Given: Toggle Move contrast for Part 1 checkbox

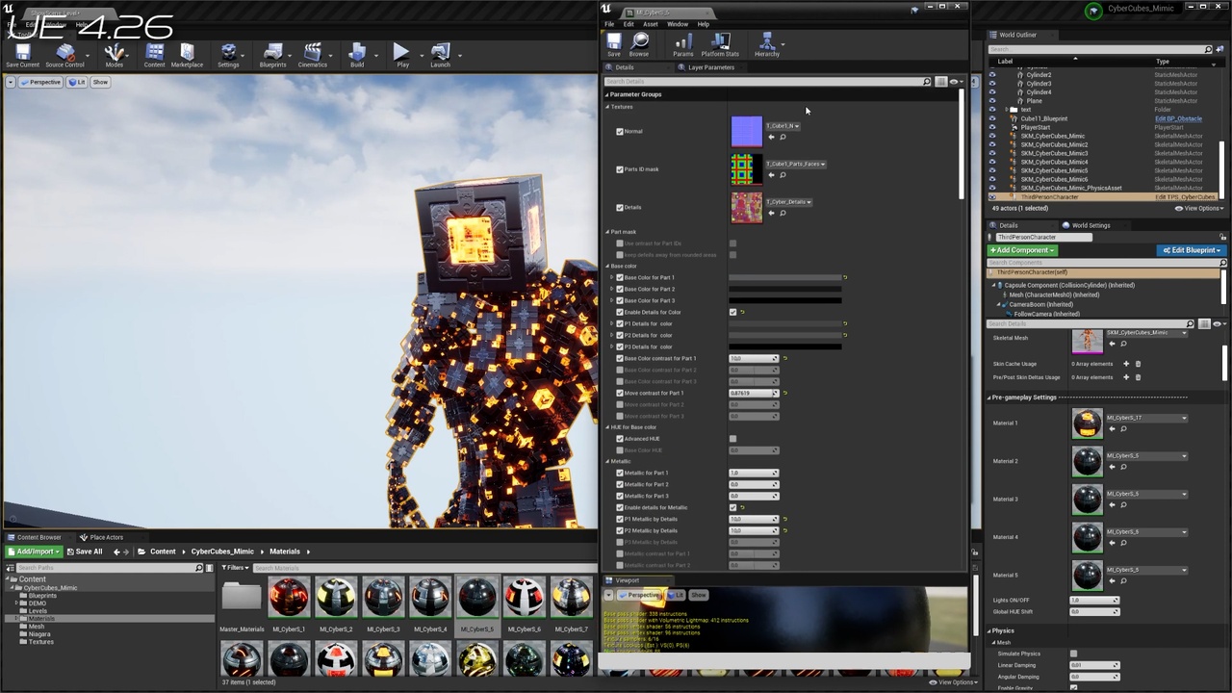Looking at the screenshot, I should (x=620, y=393).
